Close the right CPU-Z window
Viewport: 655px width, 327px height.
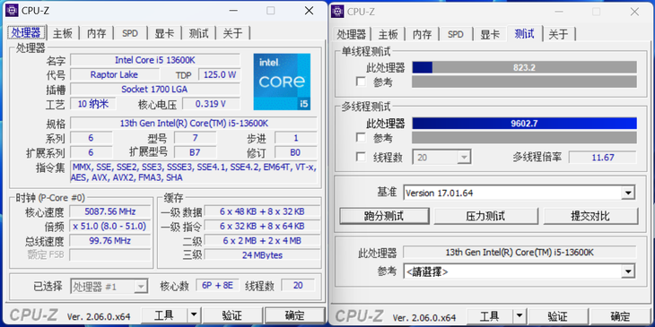pos(634,12)
